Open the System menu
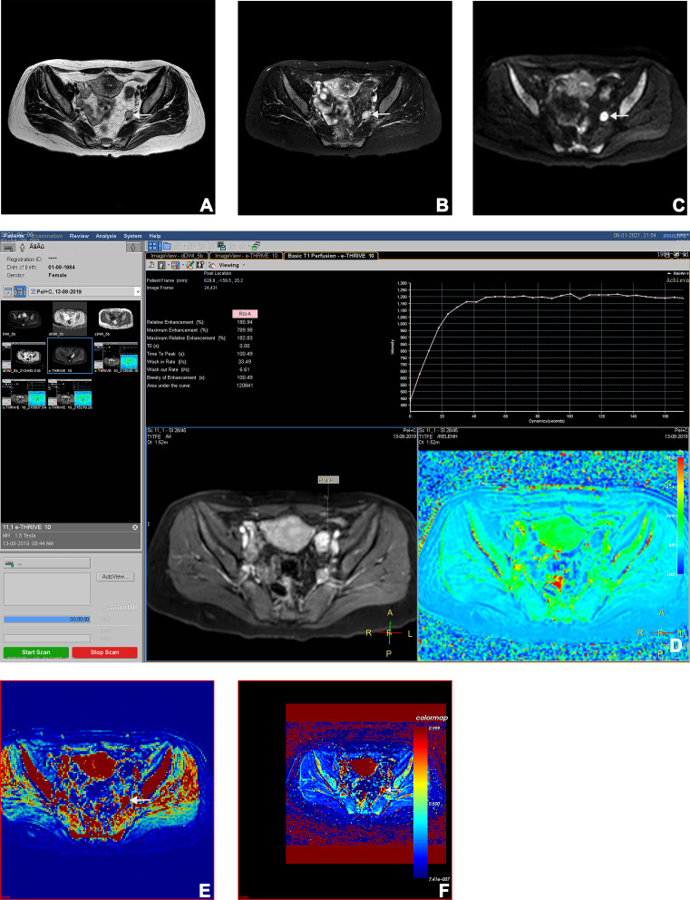The image size is (690, 900). tap(132, 236)
